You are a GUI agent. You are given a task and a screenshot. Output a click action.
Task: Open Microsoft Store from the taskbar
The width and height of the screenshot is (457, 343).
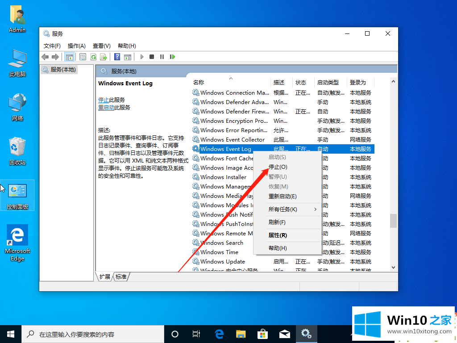click(262, 334)
